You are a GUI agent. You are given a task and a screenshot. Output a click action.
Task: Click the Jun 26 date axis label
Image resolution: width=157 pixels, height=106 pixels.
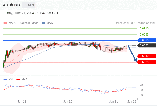(132, 101)
